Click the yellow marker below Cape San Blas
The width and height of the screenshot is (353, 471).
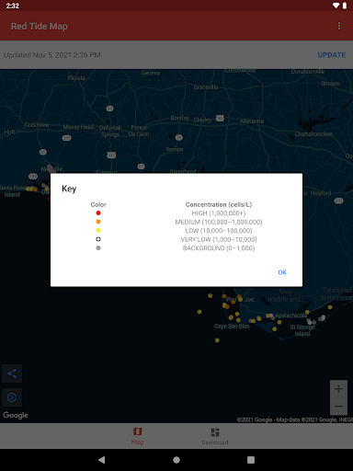217,340
